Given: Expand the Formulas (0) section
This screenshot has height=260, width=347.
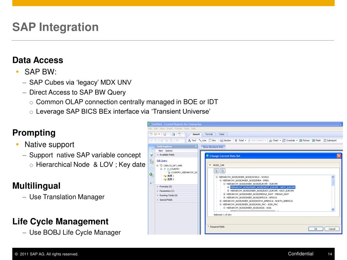Looking at the screenshot, I should pos(158,187).
